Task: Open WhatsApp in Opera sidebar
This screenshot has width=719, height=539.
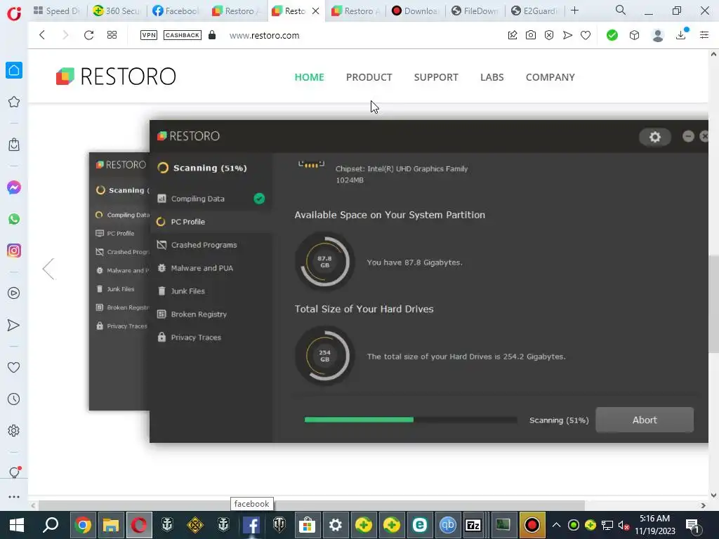Action: [x=14, y=219]
